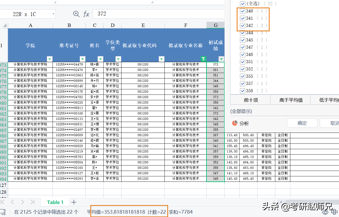Click the jump-to-first-sheet arrow icon
The width and height of the screenshot is (339, 217).
(3, 202)
